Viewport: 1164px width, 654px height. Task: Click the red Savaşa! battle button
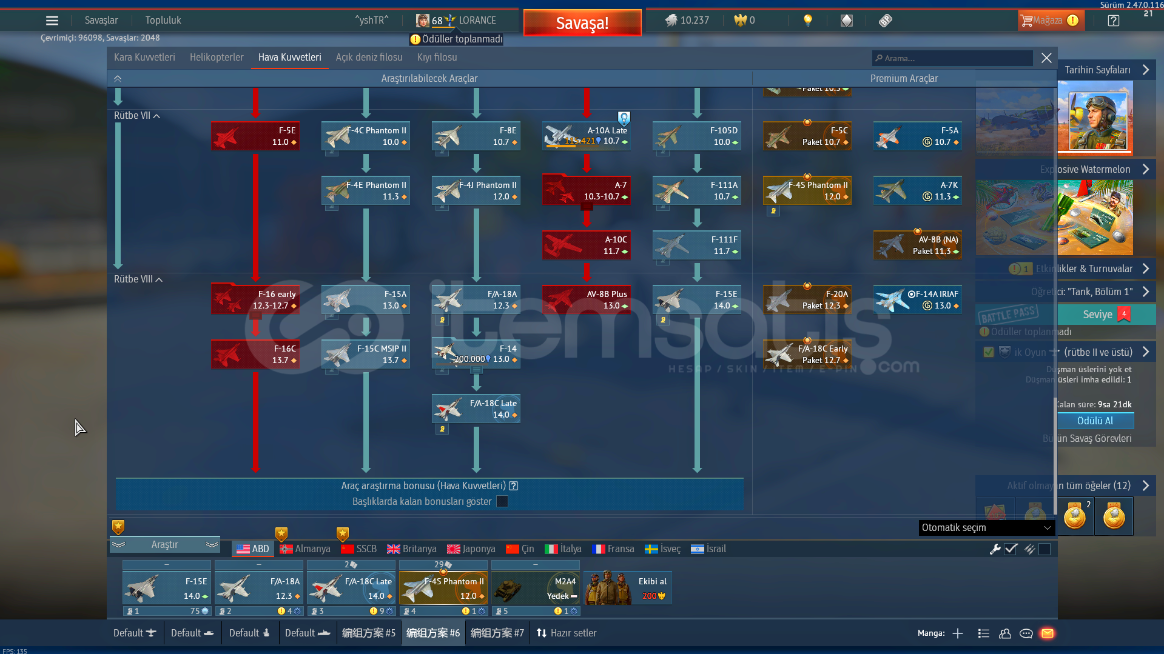(582, 23)
